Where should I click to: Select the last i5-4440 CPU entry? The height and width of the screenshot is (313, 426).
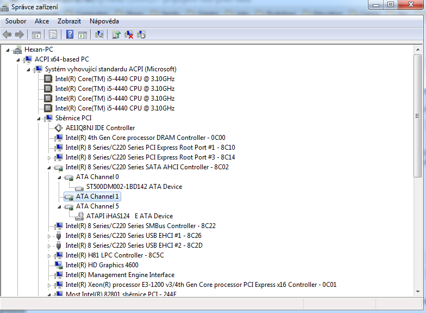(115, 108)
